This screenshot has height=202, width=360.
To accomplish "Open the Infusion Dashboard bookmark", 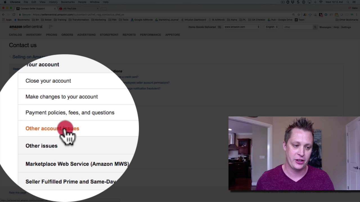I will [x=193, y=20].
